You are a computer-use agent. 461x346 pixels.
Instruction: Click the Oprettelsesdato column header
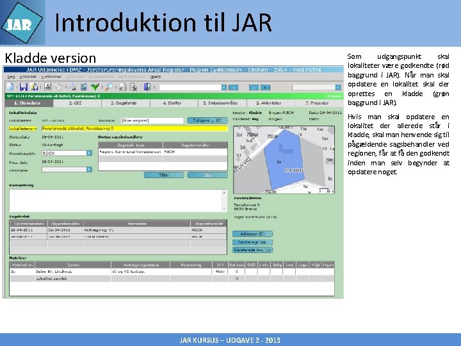pyautogui.click(x=29, y=224)
